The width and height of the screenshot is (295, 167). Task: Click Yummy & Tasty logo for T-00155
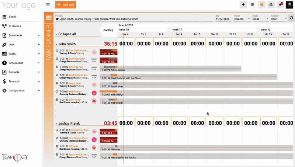coord(94,52)
